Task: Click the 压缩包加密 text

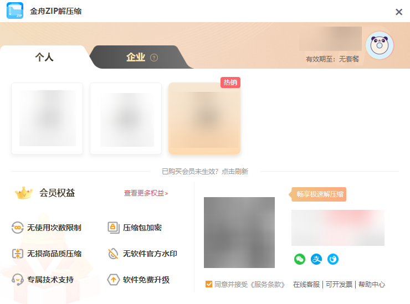Action: tap(142, 228)
